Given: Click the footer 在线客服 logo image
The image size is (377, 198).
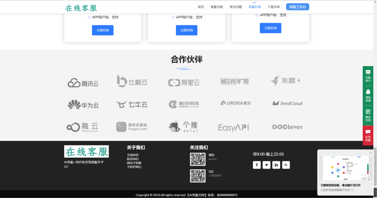Looking at the screenshot, I should pyautogui.click(x=86, y=151).
